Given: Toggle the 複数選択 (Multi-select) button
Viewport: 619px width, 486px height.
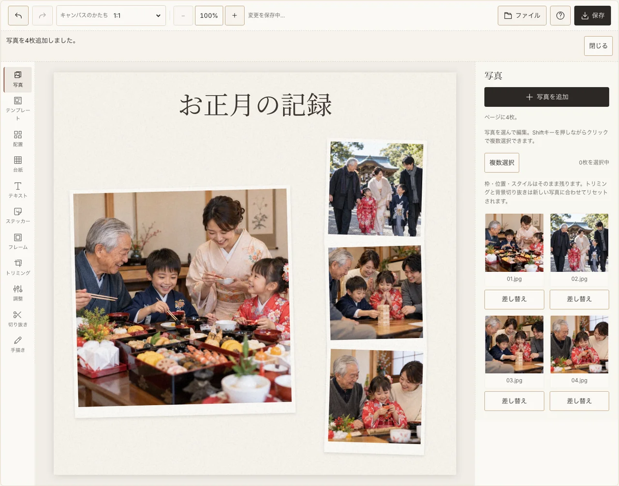Looking at the screenshot, I should (x=502, y=162).
